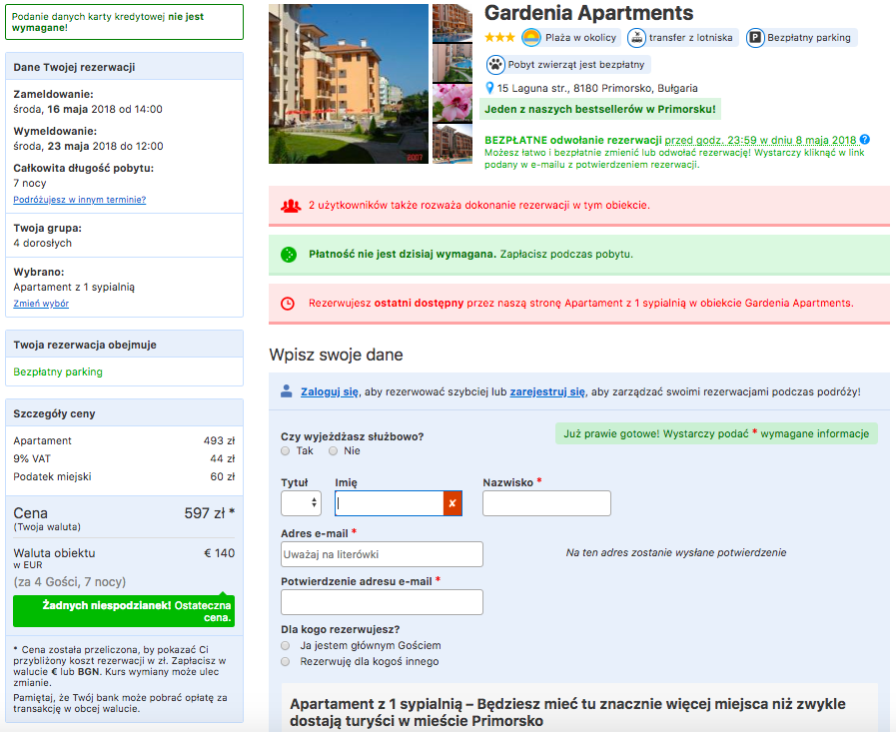896x732 pixels.
Task: Click the green Żadnych niespodzianek final price banner
Action: (x=124, y=611)
